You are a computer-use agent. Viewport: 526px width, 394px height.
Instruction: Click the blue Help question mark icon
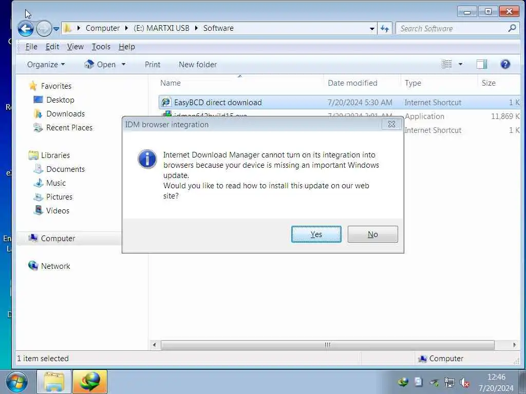pyautogui.click(x=505, y=64)
